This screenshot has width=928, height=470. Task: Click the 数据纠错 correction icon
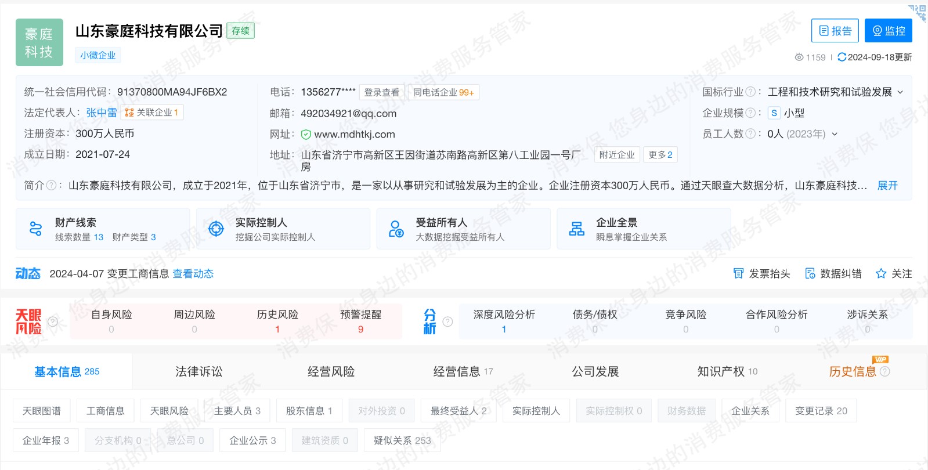[810, 273]
